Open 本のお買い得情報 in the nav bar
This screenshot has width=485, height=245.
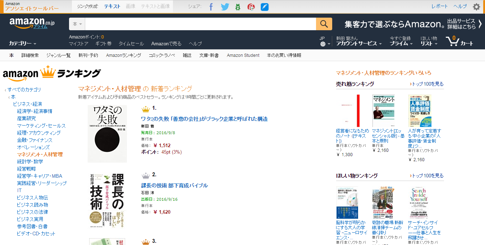click(x=284, y=55)
